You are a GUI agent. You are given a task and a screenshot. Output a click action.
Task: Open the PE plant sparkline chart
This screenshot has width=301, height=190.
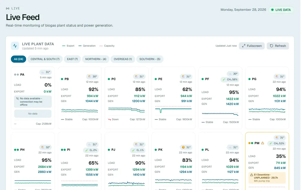173,109
